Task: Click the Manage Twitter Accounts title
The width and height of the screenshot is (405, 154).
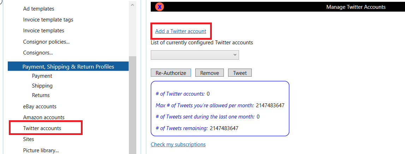Action: point(356,7)
